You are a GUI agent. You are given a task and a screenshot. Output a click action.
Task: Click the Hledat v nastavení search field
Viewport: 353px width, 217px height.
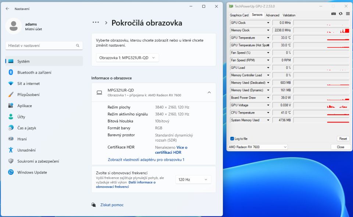pyautogui.click(x=44, y=46)
